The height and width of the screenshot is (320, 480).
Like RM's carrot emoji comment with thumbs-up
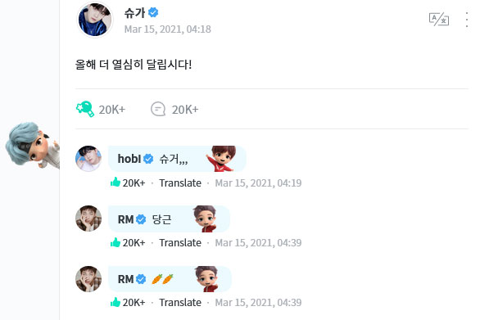[x=115, y=302]
